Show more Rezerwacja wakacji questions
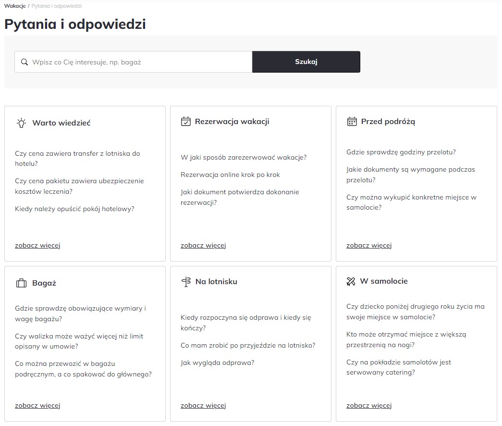Image resolution: width=502 pixels, height=426 pixels. 203,245
